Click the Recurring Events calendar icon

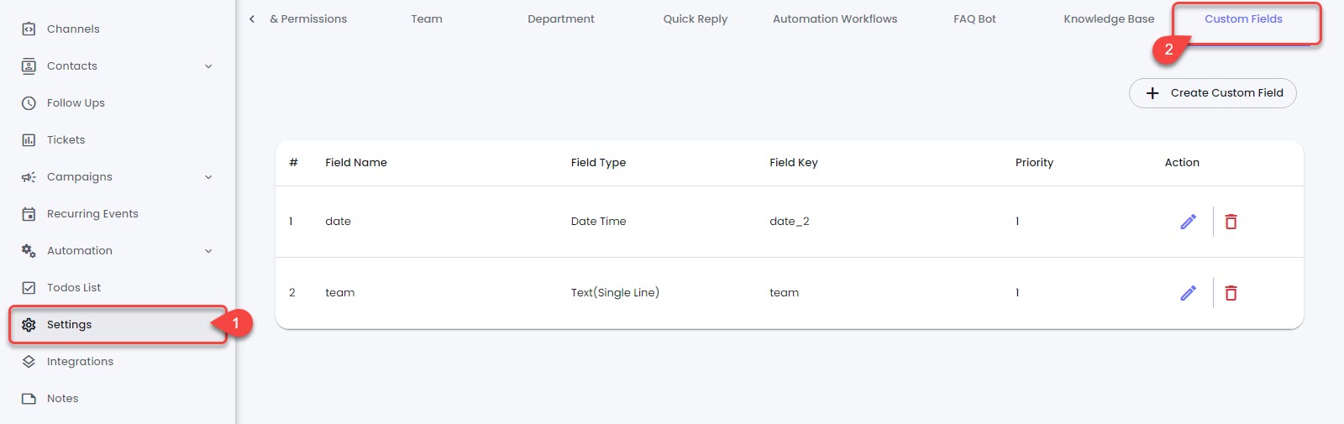pyautogui.click(x=29, y=214)
